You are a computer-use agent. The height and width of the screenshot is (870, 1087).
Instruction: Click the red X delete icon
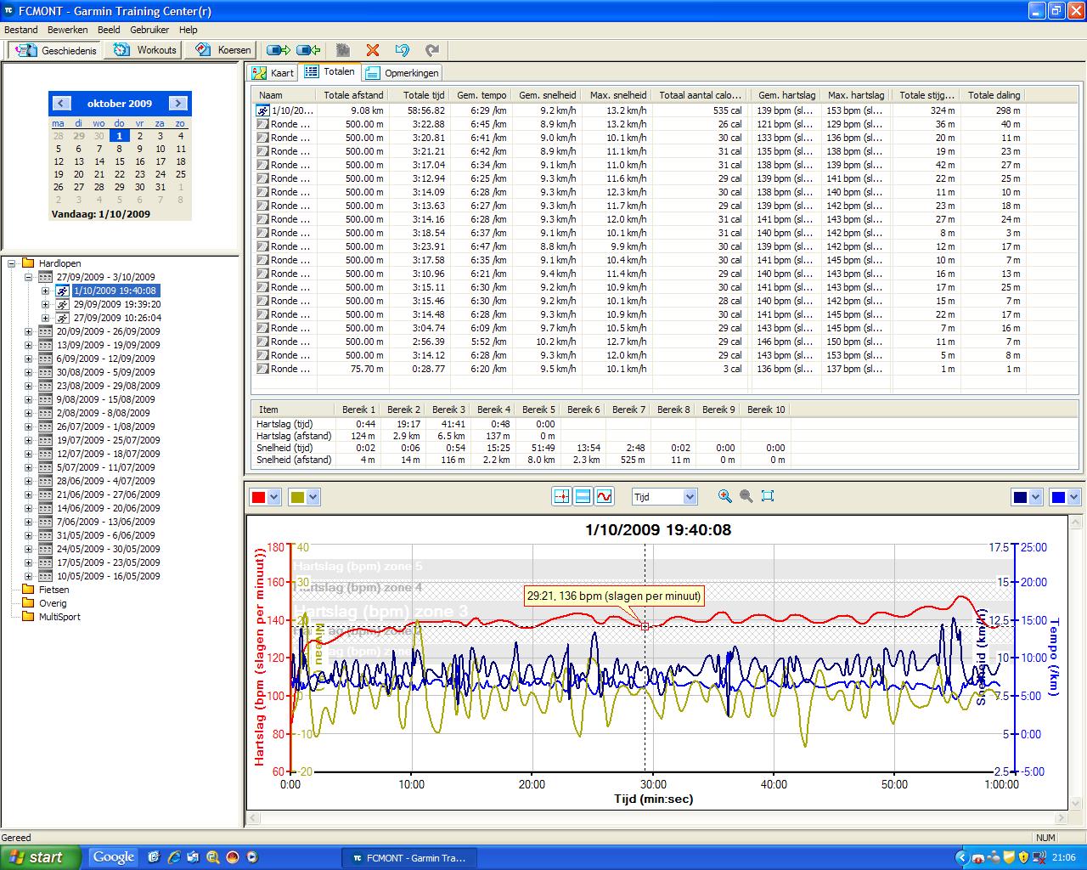372,50
